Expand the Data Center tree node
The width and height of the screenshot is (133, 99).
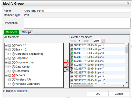point(6,67)
